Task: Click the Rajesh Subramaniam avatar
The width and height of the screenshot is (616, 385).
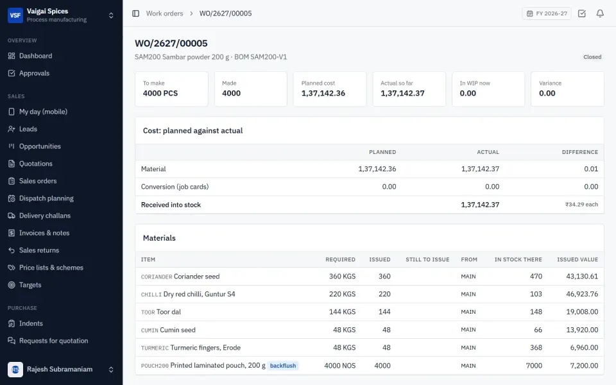Action: pyautogui.click(x=15, y=370)
